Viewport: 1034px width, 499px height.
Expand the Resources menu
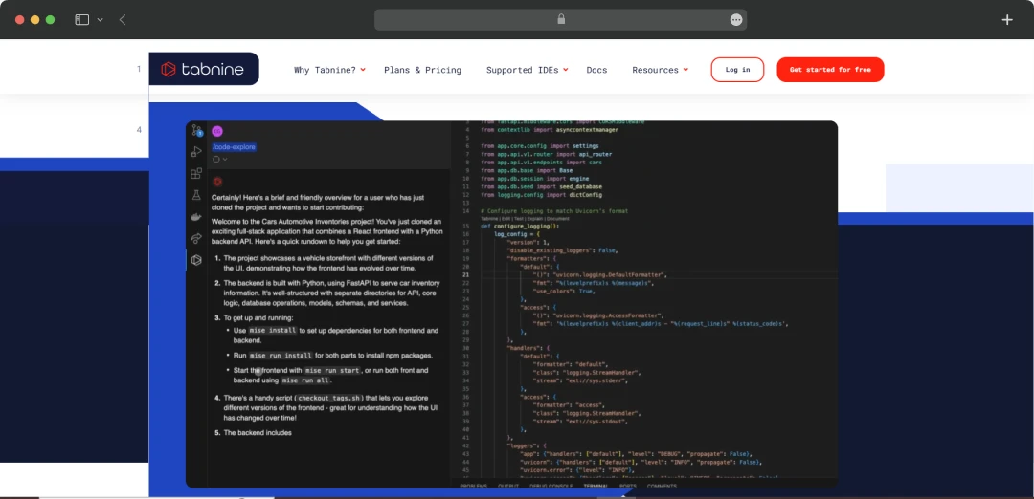click(660, 70)
